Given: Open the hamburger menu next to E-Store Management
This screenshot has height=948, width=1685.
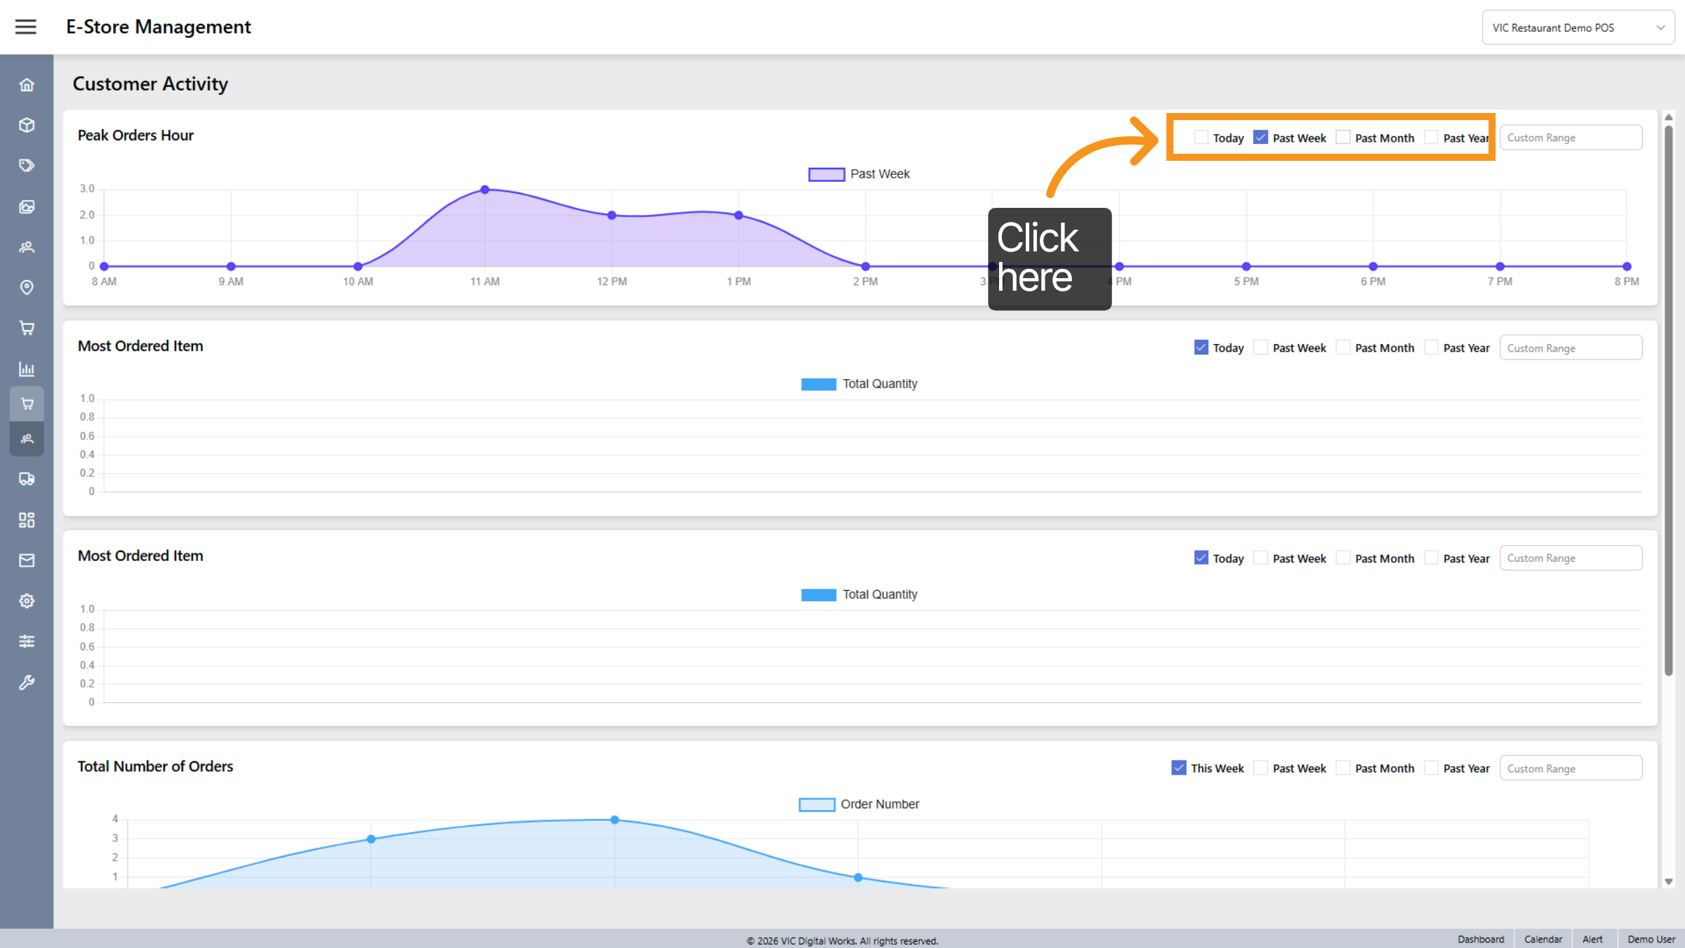Looking at the screenshot, I should [x=26, y=27].
